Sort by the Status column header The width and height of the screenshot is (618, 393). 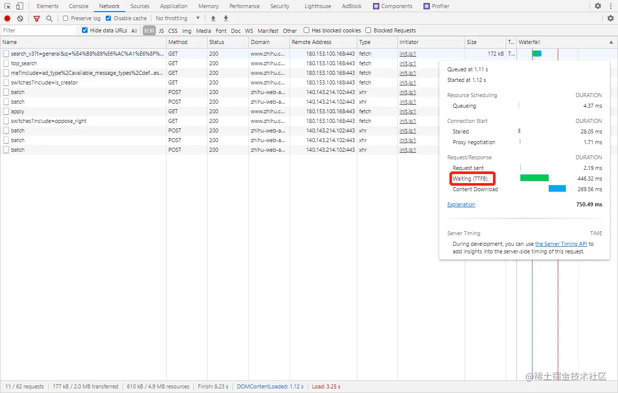pos(228,42)
